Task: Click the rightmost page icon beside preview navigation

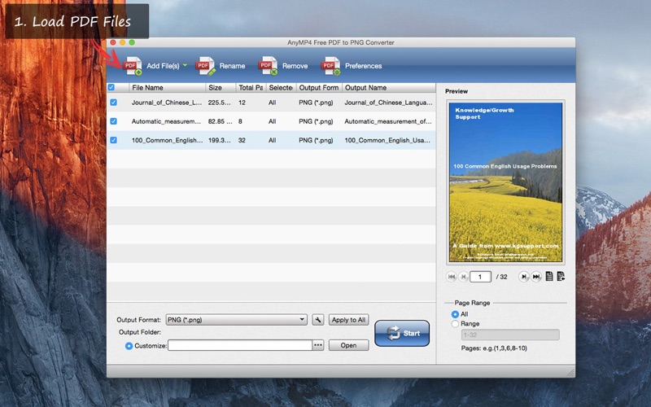Action: (x=561, y=277)
